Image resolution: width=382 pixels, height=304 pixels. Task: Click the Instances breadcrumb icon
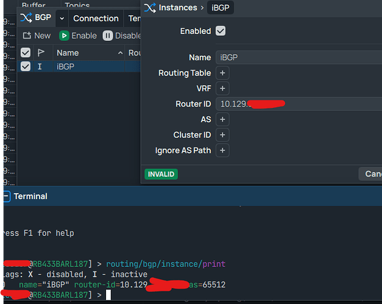pyautogui.click(x=150, y=8)
